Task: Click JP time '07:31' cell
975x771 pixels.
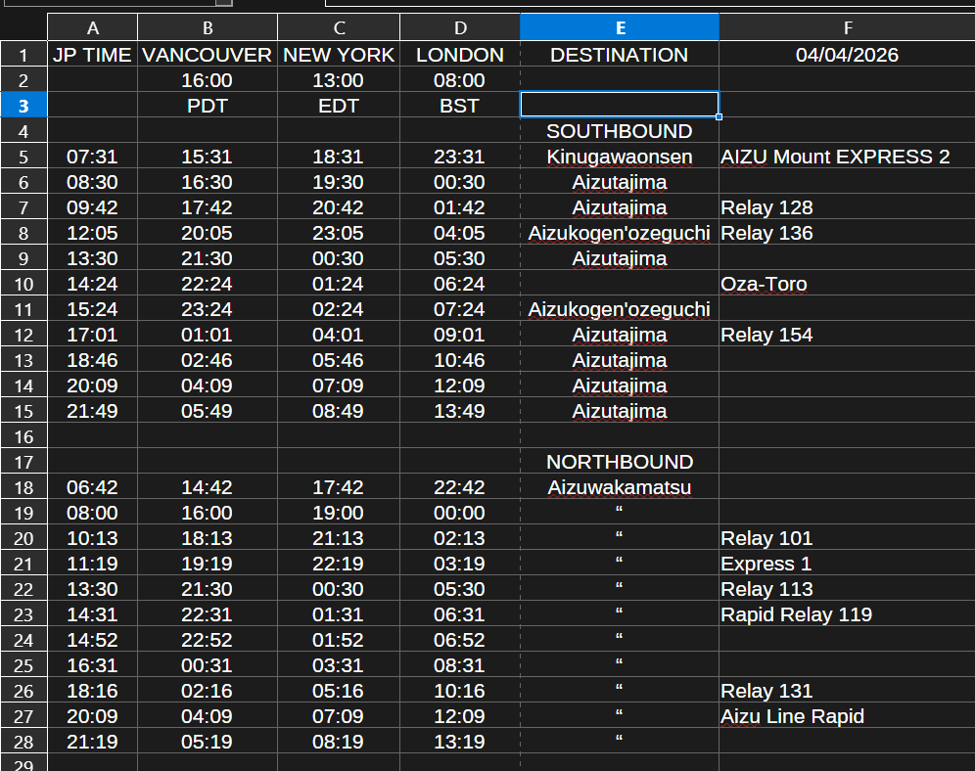Action: (93, 157)
